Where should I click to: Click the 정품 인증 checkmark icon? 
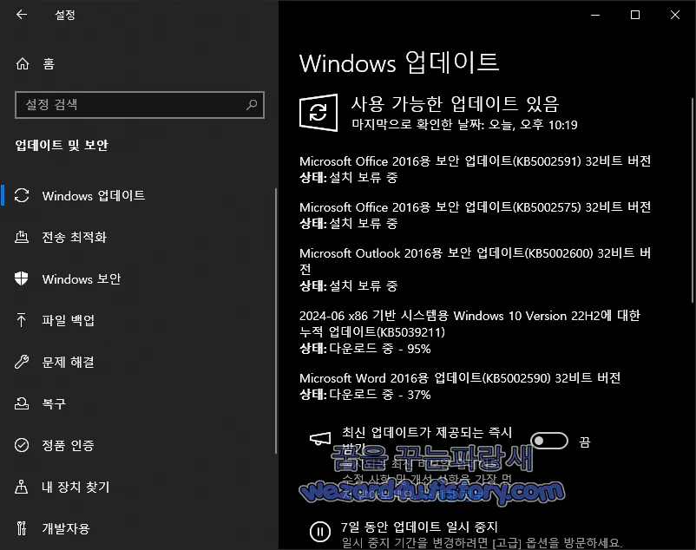pos(22,445)
